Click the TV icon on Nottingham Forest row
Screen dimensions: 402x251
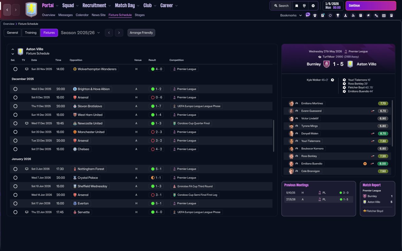27,169
